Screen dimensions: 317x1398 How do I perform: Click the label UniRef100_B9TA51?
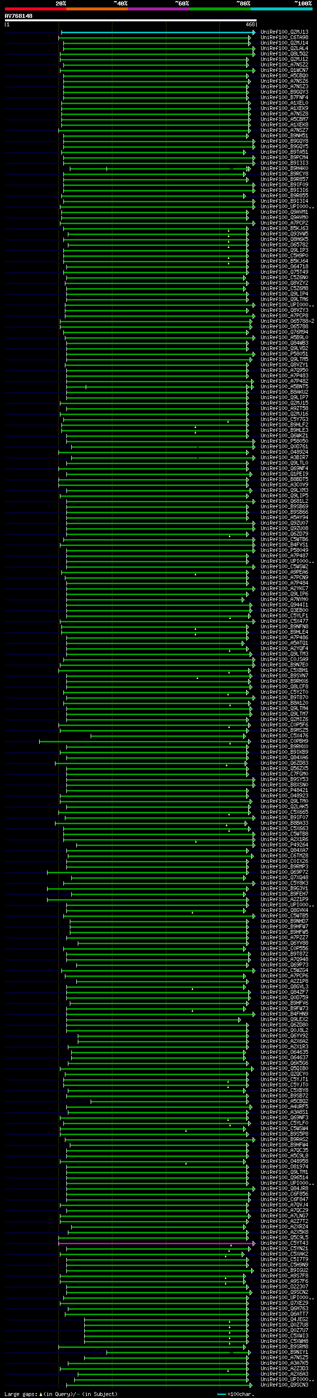[284, 153]
